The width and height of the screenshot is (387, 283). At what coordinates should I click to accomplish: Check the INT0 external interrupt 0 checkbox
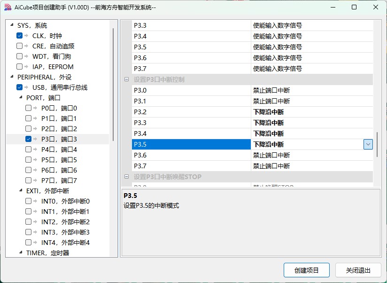(x=28, y=201)
